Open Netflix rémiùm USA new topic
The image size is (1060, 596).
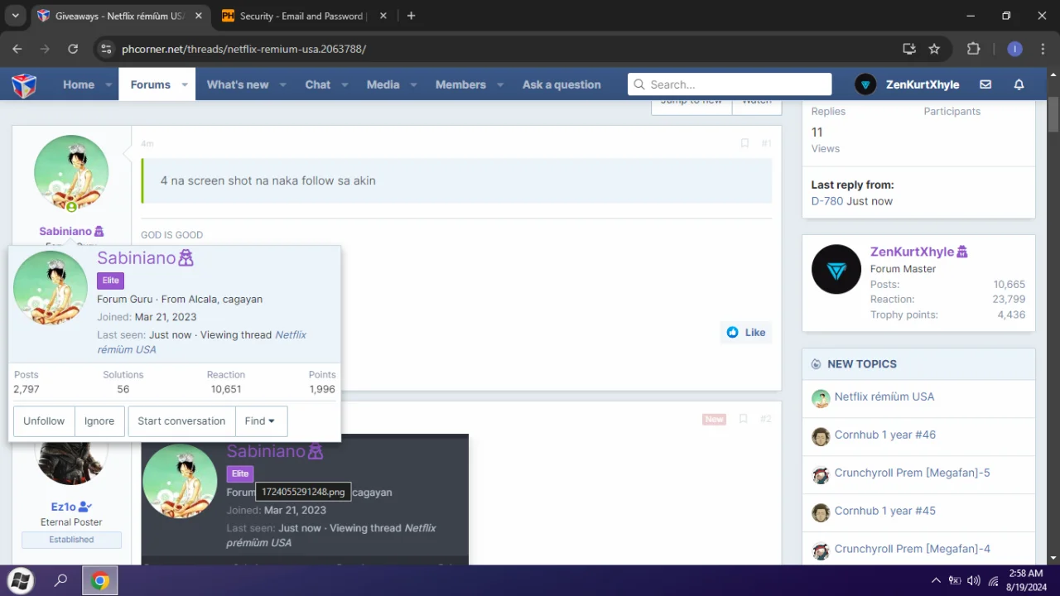click(884, 397)
